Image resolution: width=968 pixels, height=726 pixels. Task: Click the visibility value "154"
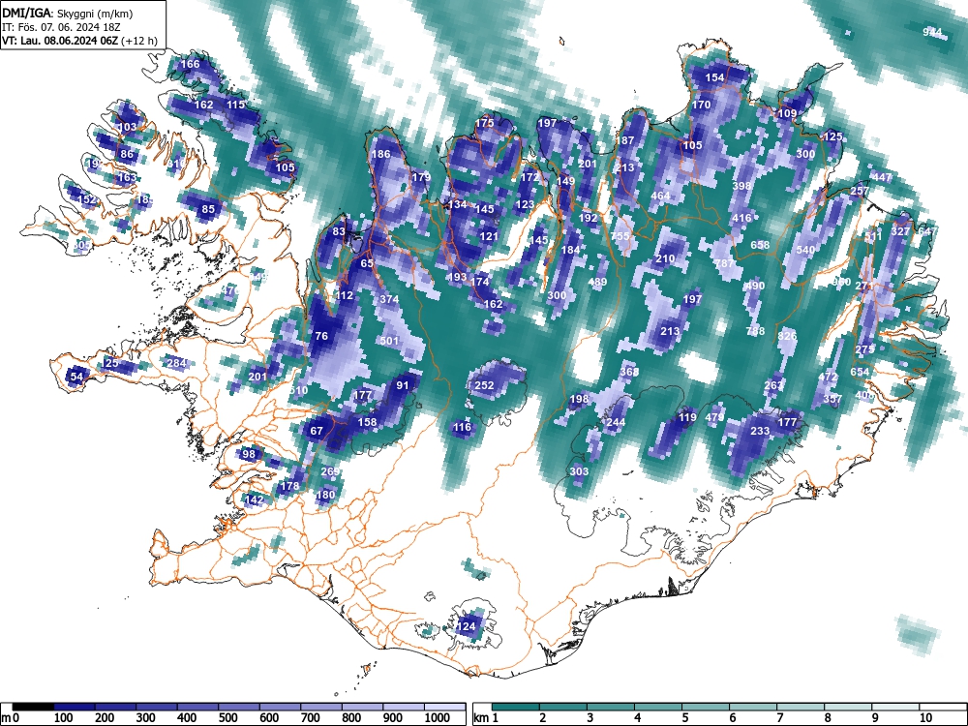pyautogui.click(x=715, y=77)
